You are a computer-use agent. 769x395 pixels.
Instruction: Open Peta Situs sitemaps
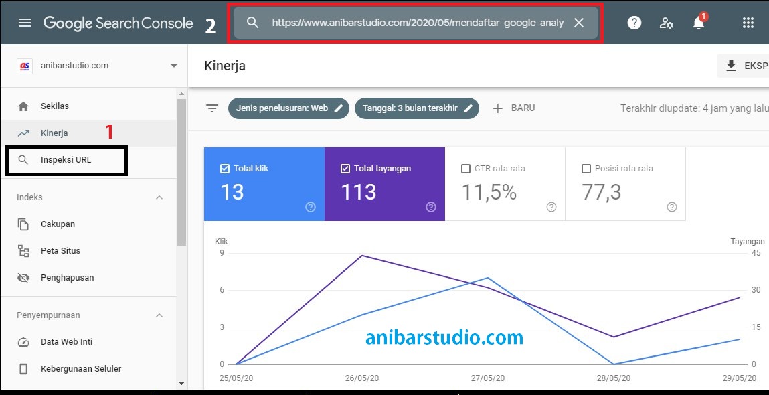[88, 251]
